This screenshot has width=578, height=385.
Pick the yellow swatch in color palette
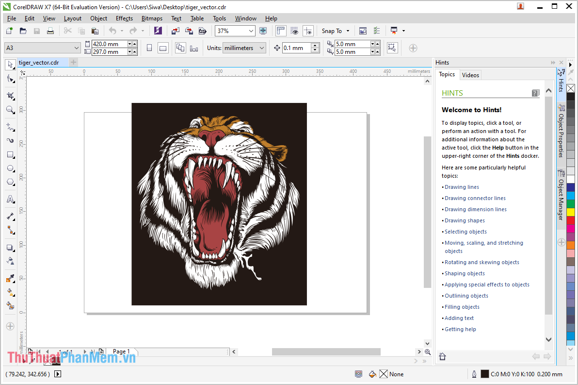click(571, 212)
